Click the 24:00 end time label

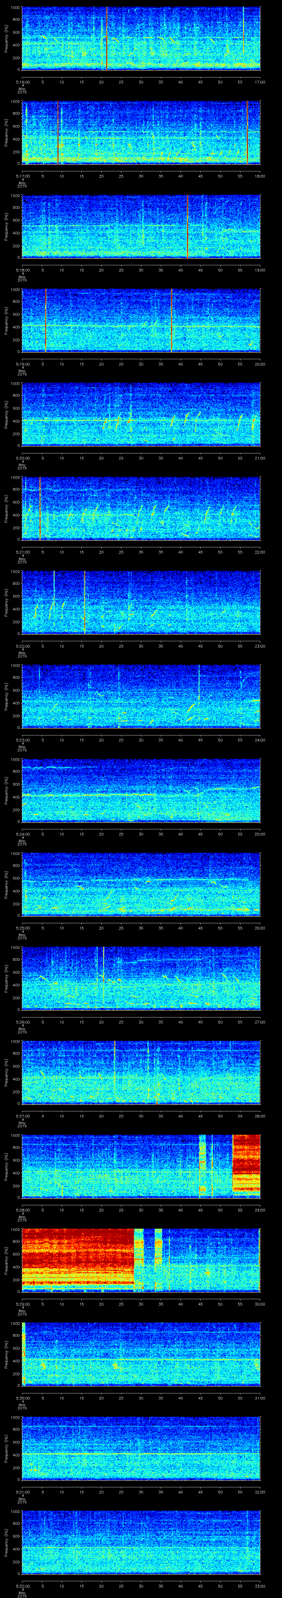tap(260, 740)
